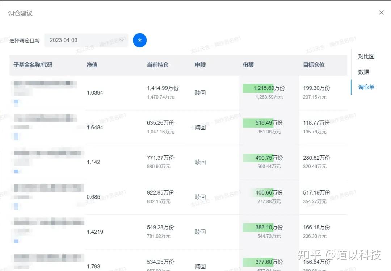Click the 申赎 column header
Viewport: 391px width, 271px height.
click(200, 65)
